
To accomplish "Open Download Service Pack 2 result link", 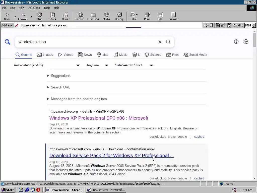I will [x=112, y=155].
